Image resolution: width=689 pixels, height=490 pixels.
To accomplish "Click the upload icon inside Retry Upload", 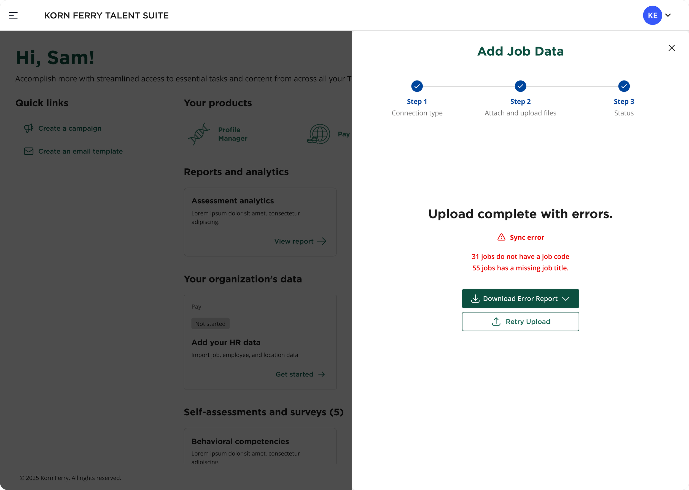I will tap(496, 321).
